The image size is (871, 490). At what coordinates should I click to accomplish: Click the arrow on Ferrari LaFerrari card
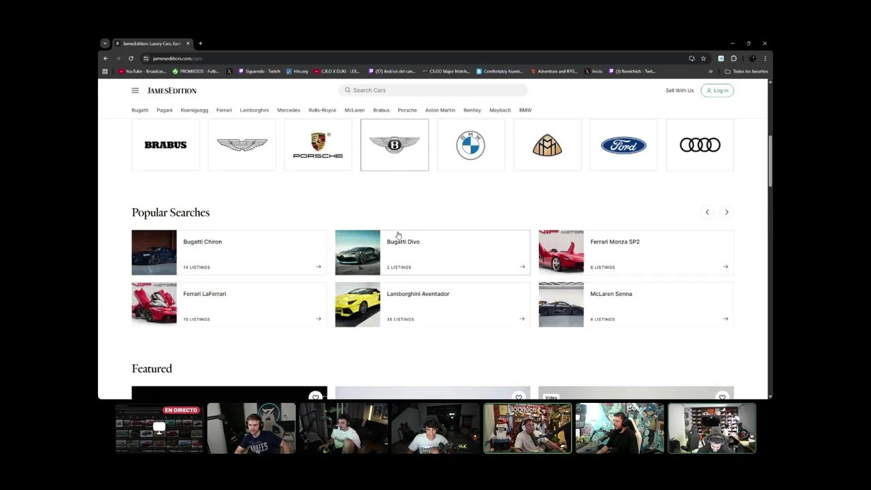pos(318,318)
